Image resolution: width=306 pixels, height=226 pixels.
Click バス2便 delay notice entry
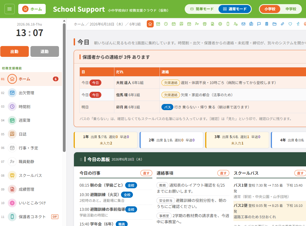[270, 211]
